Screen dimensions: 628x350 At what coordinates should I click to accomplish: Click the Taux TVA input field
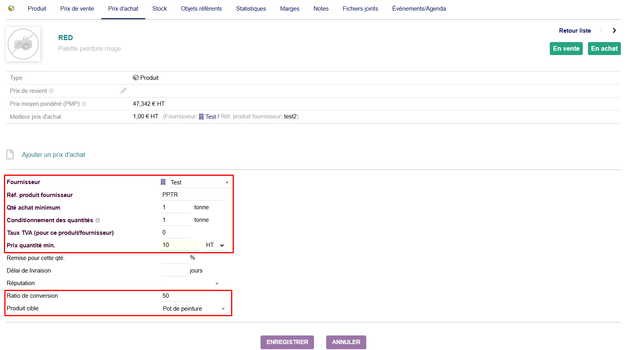[x=175, y=232]
